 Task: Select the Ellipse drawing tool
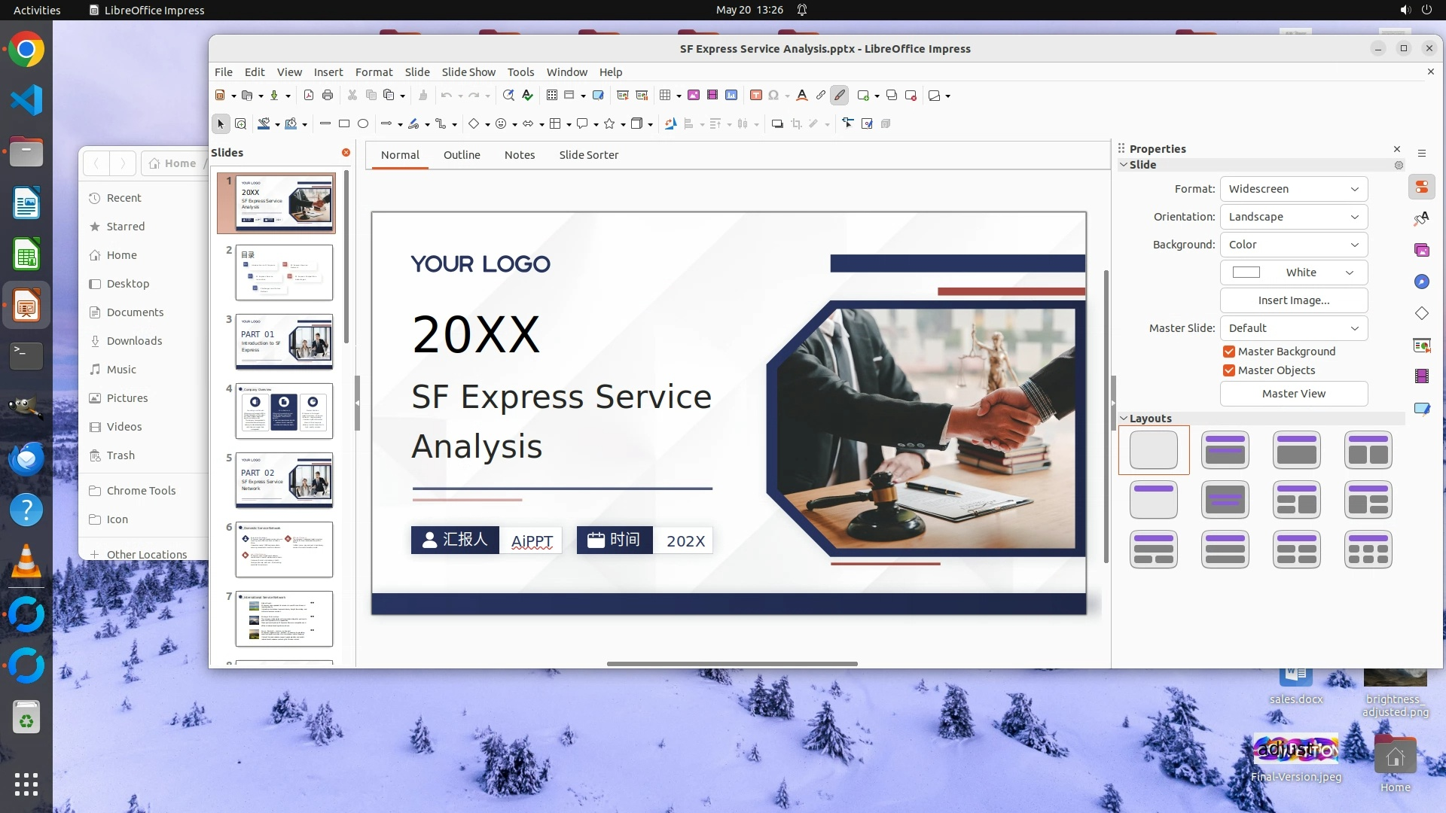pos(363,124)
